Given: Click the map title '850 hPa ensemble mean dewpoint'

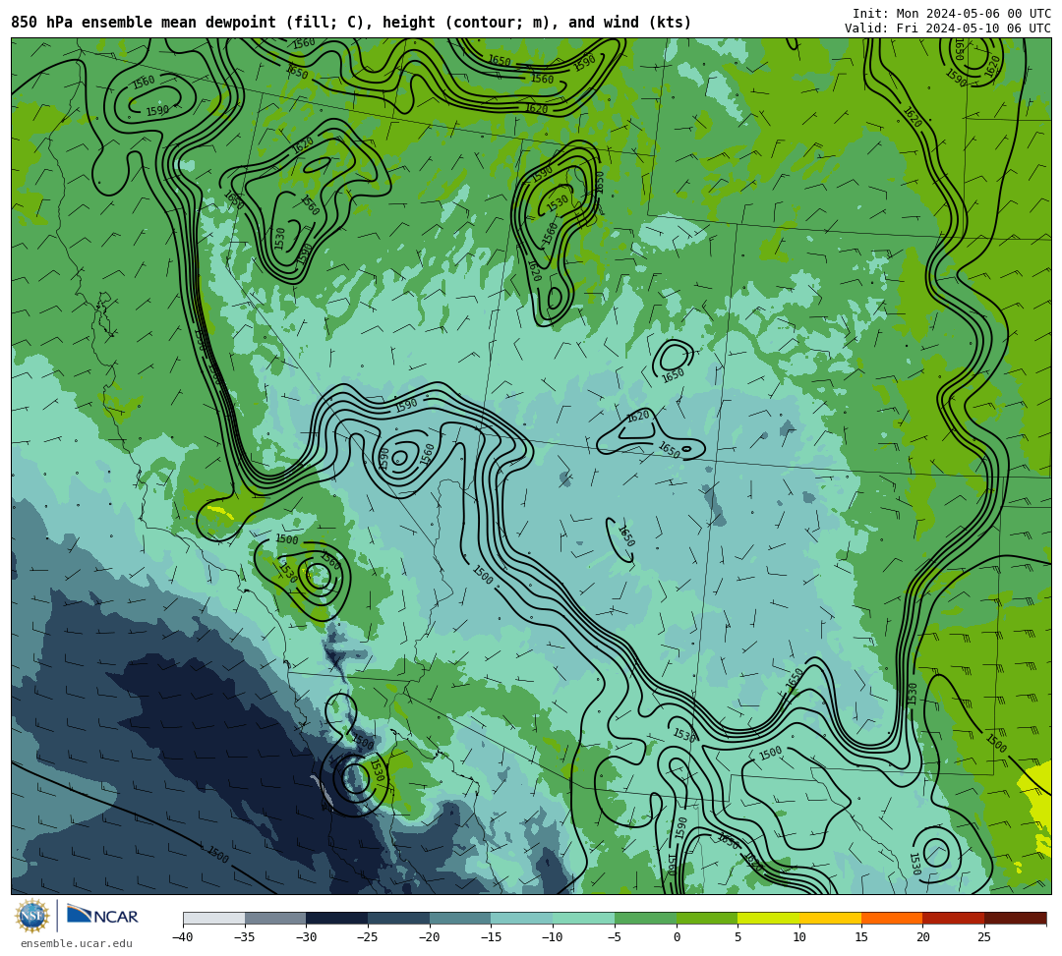Looking at the screenshot, I should (144, 23).
